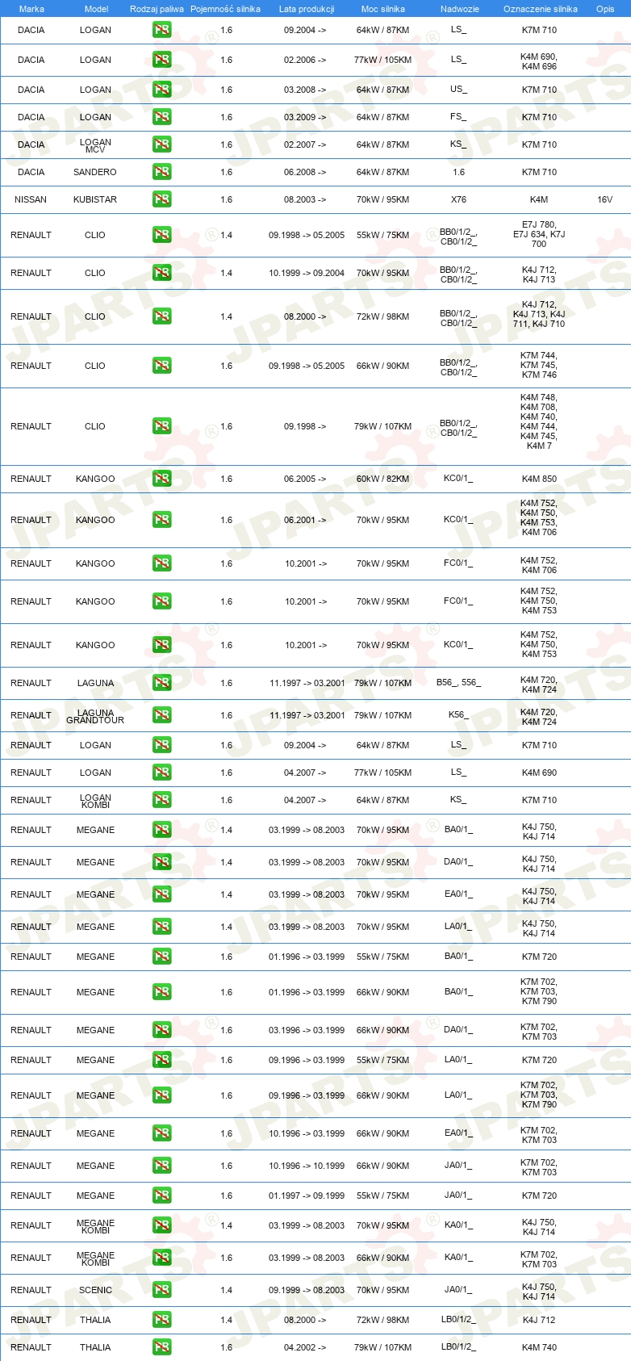631x1361 pixels.
Task: Click the Lata produkcji column header
Action: point(307,9)
